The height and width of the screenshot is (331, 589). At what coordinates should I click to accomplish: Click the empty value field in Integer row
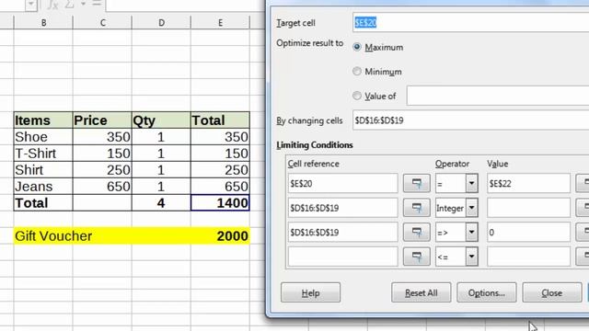[528, 208]
